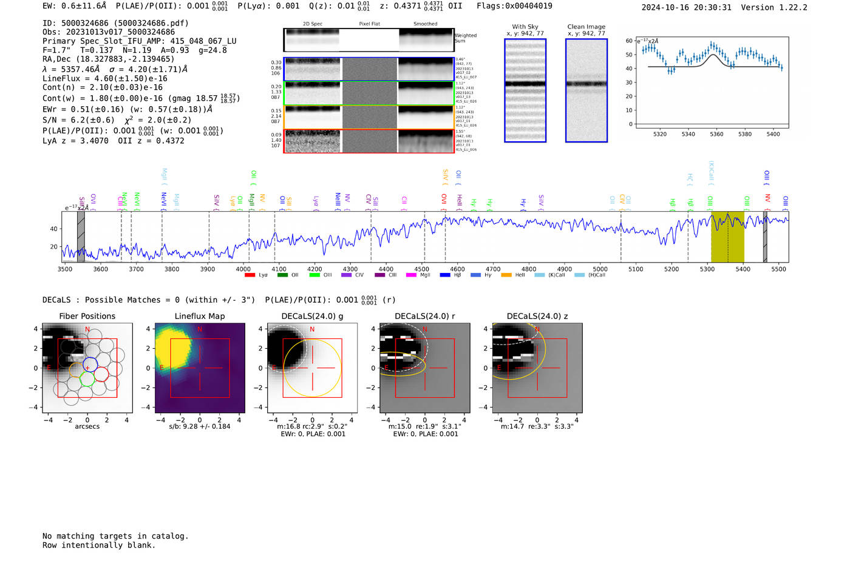Click the blue fiber circle in Fiber Positions
The width and height of the screenshot is (850, 578).
pos(90,365)
